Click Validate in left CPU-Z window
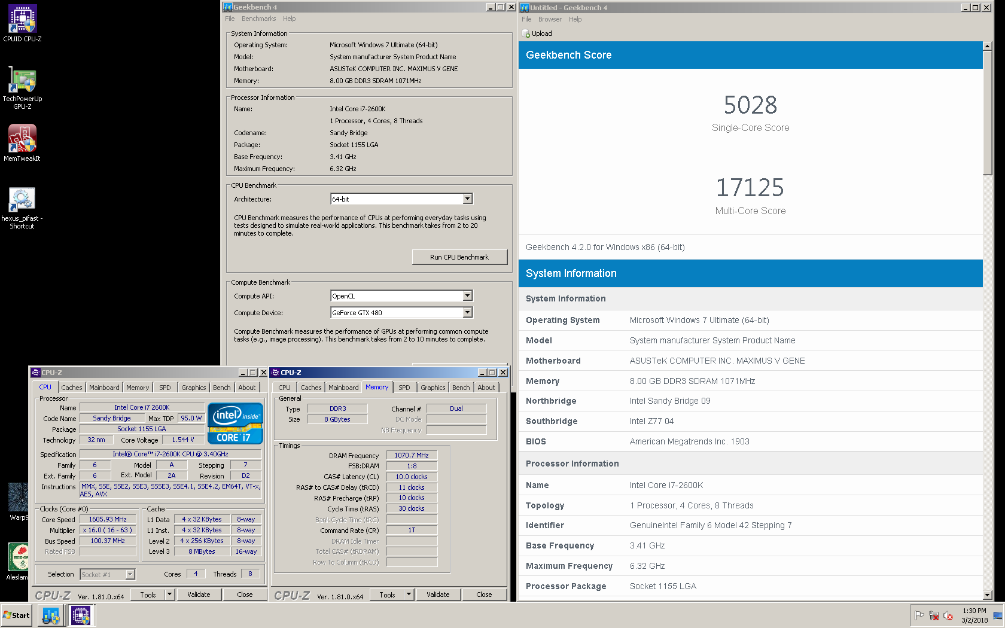This screenshot has height=628, width=1005. point(199,595)
